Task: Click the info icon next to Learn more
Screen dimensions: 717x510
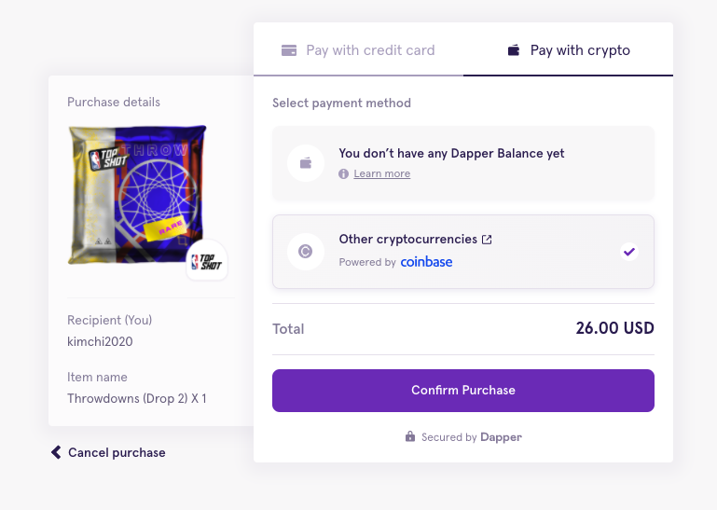Action: (343, 173)
